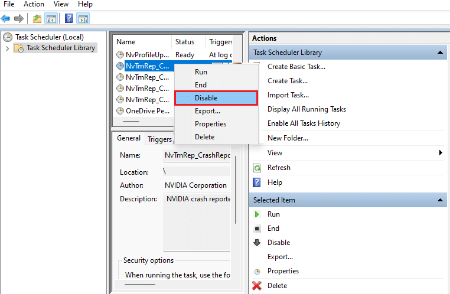Click the Properties clock icon under Selected Item
Screen dimensions: 450x294
tap(257, 272)
